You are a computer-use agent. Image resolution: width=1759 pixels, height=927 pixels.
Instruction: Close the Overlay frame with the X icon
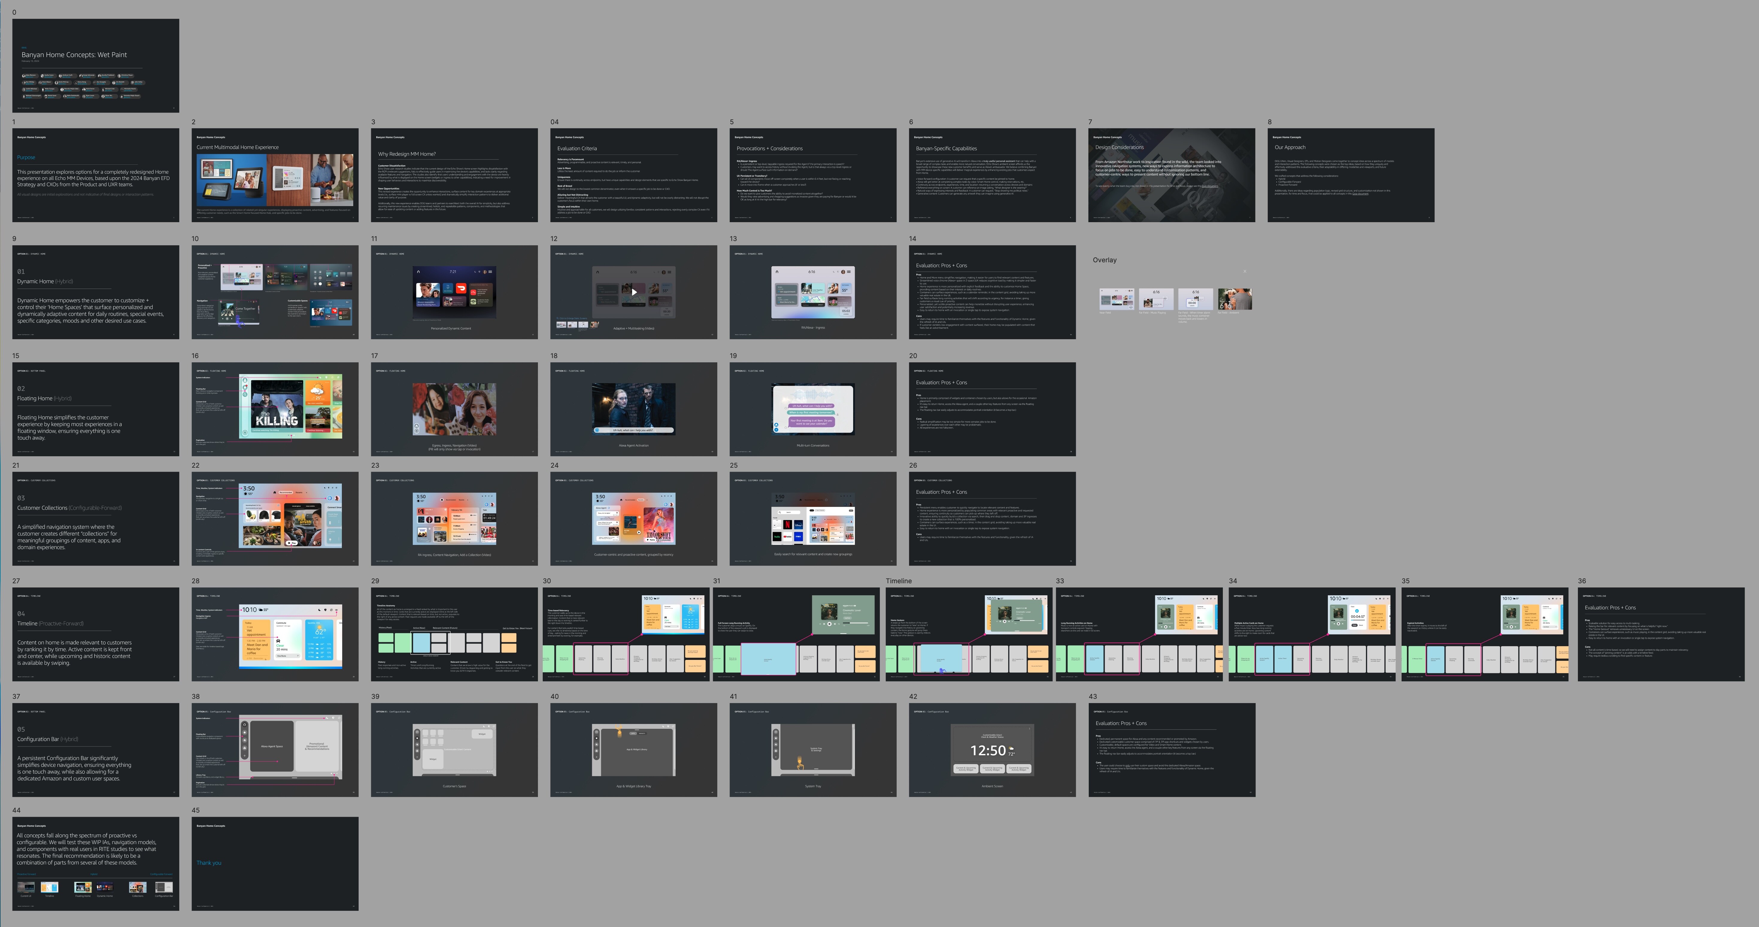point(1245,271)
